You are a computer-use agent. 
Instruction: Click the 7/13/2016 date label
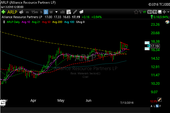[127, 103]
